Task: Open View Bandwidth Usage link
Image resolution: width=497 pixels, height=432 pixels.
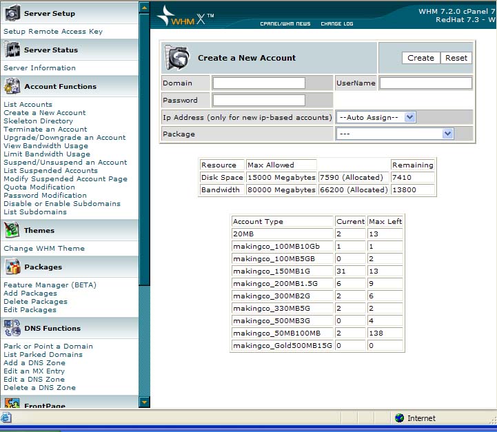Action: tap(46, 145)
